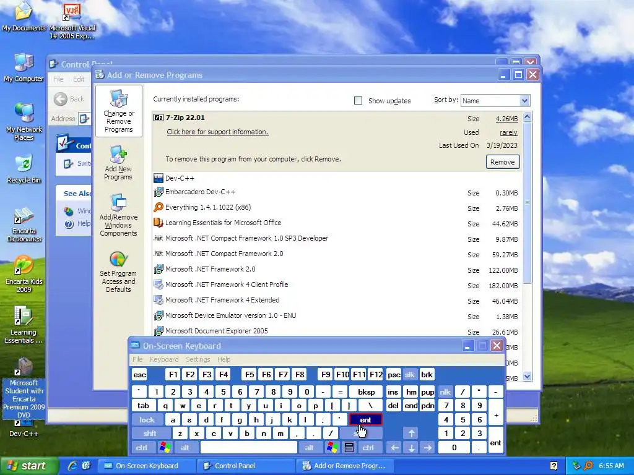Select the 7-Zip 22.01 program icon

click(x=158, y=118)
